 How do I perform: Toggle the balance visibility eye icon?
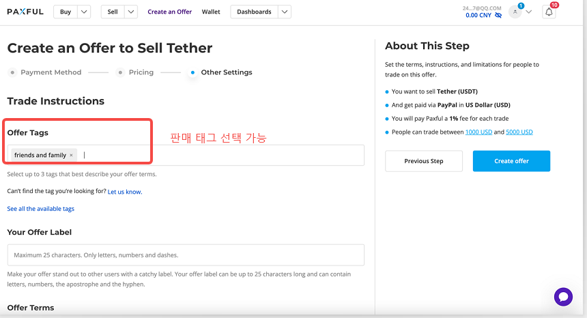click(x=498, y=15)
